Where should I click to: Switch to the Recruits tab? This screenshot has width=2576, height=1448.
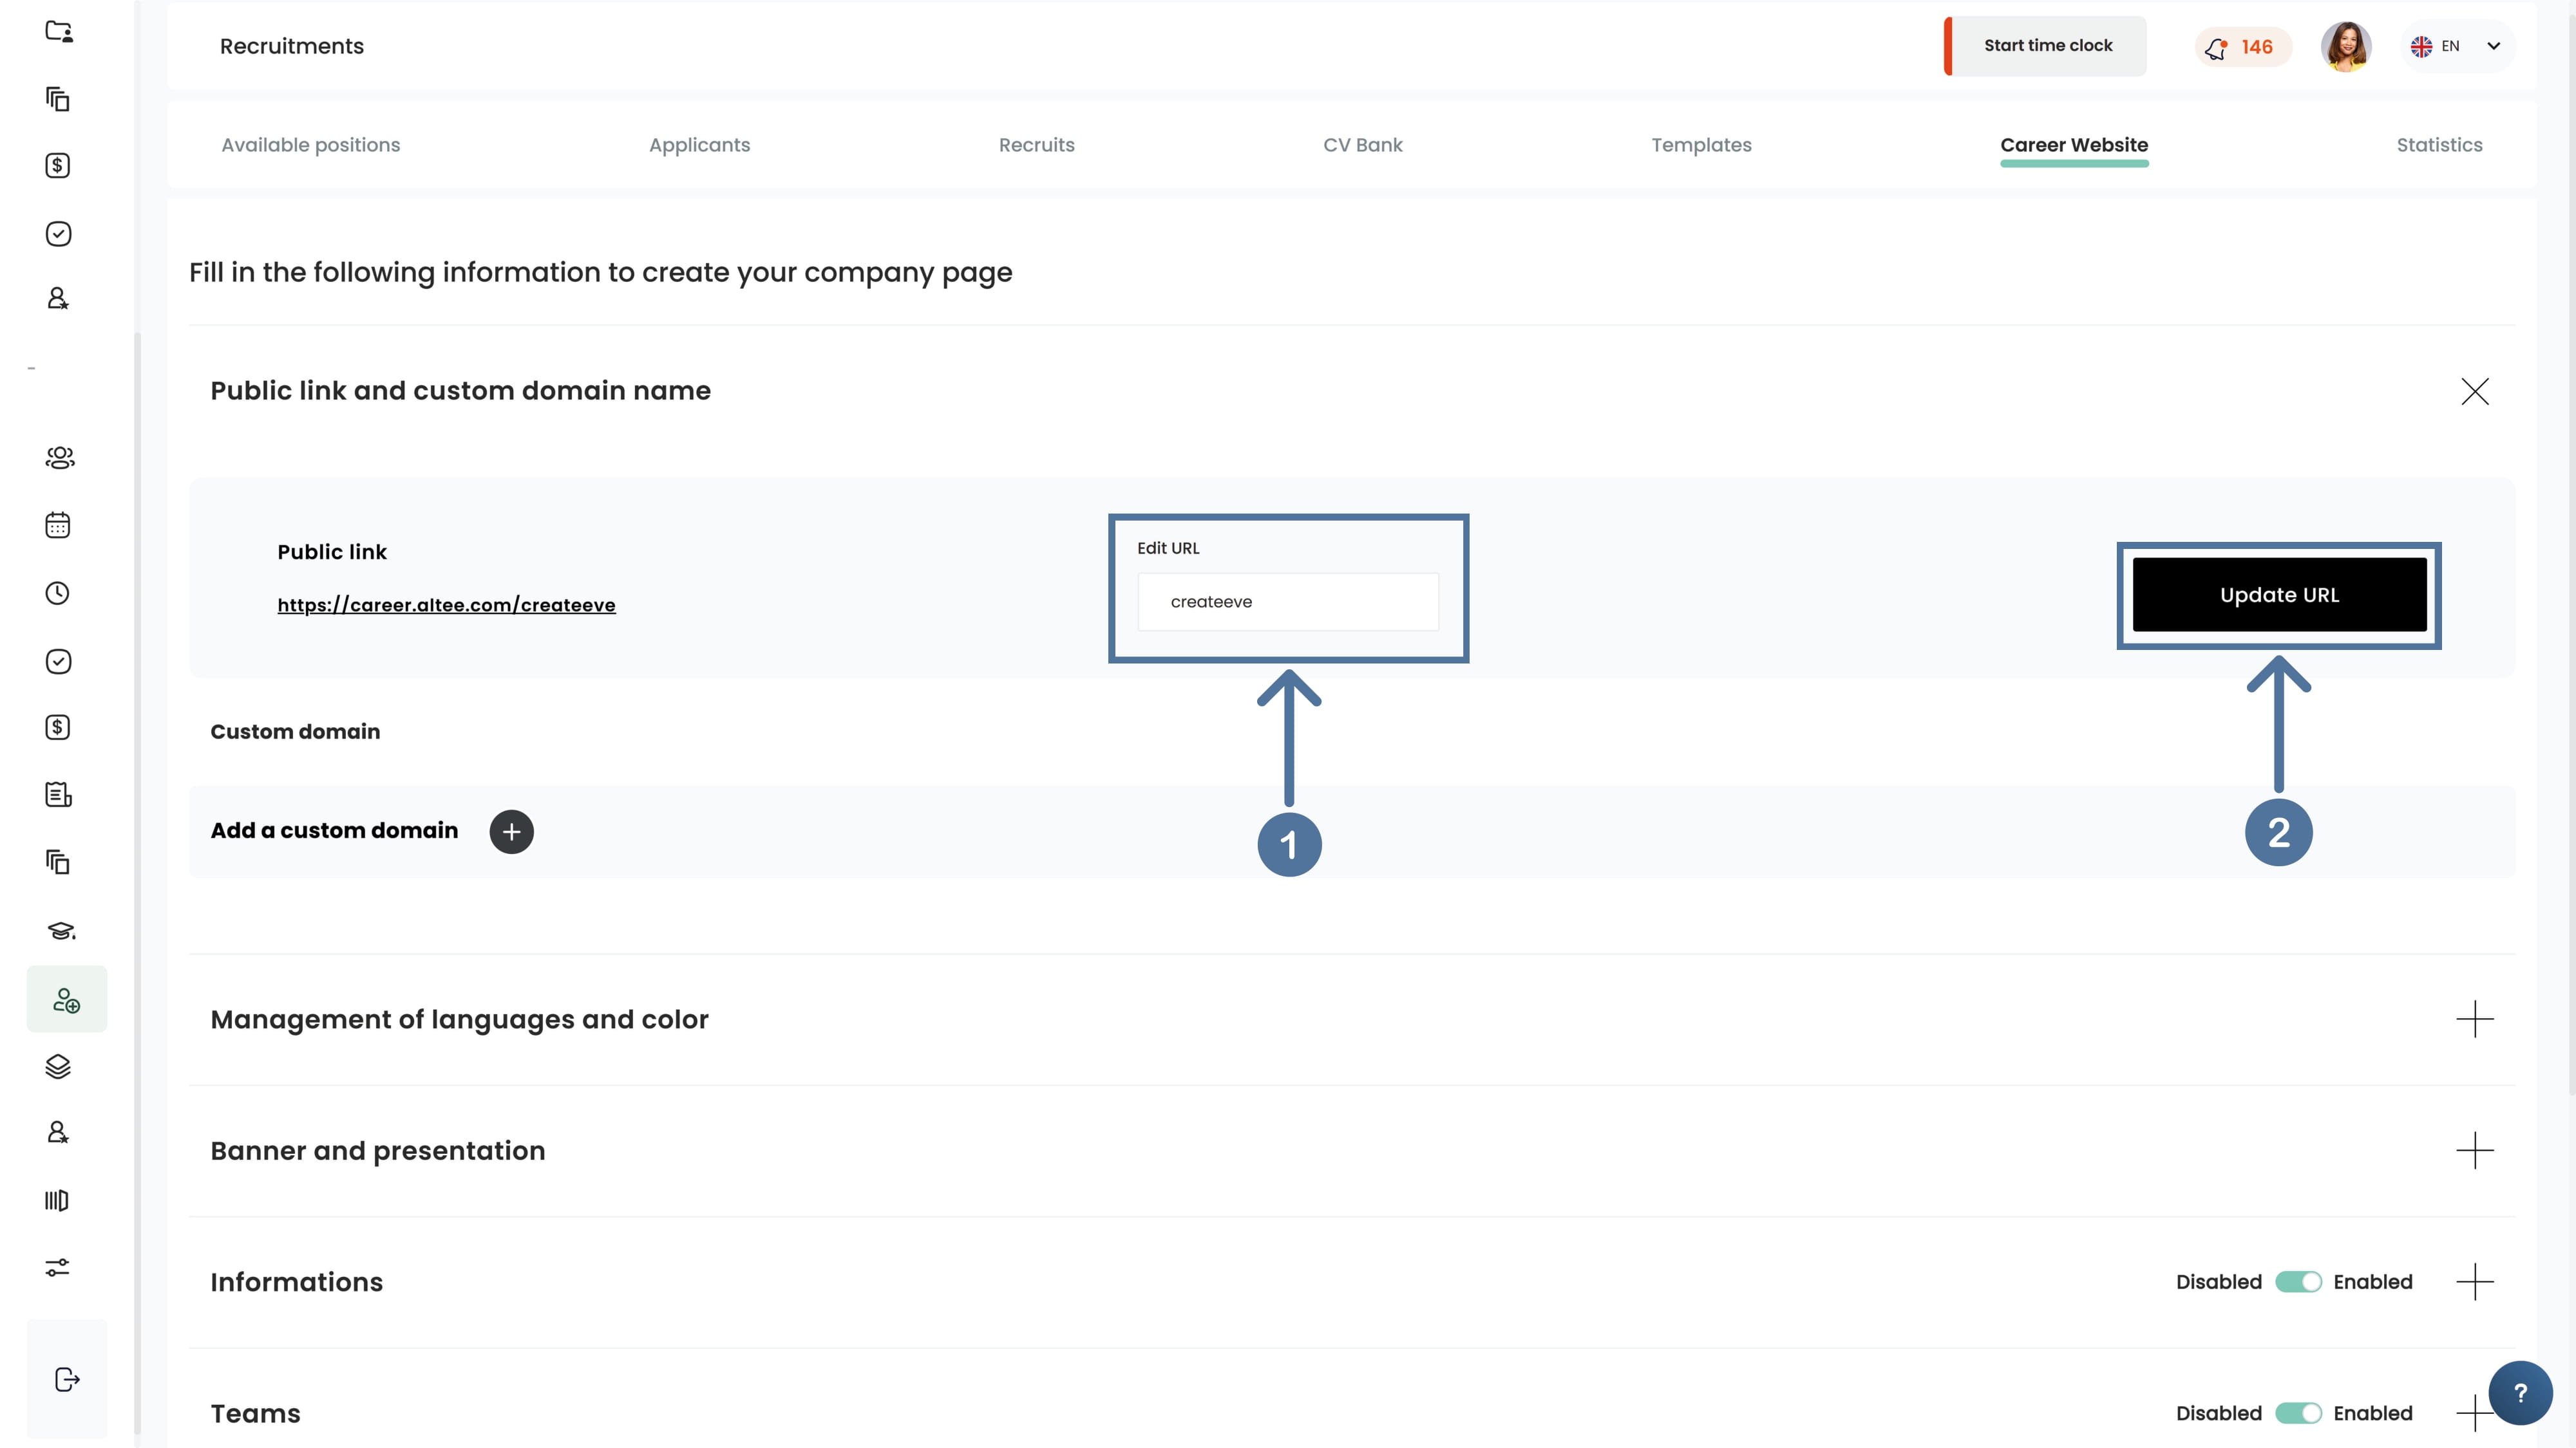(x=1037, y=145)
